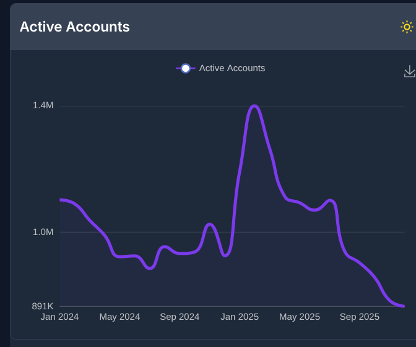This screenshot has height=347, width=416.
Task: Select the May 2024 x-axis label
Action: click(x=119, y=317)
